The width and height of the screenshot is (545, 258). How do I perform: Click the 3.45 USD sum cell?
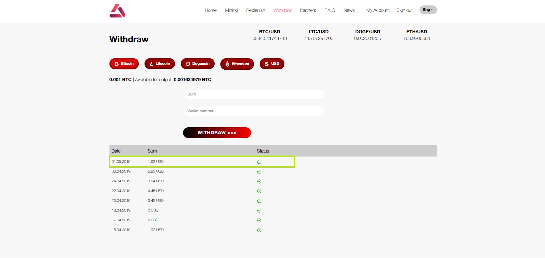click(156, 201)
